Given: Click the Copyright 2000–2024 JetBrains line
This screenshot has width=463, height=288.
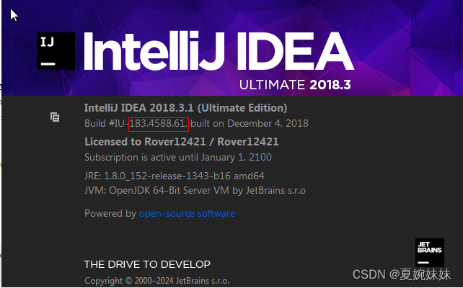Looking at the screenshot, I should coord(156,281).
